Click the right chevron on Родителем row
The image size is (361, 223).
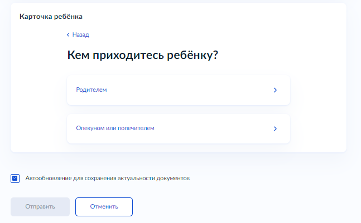point(275,90)
